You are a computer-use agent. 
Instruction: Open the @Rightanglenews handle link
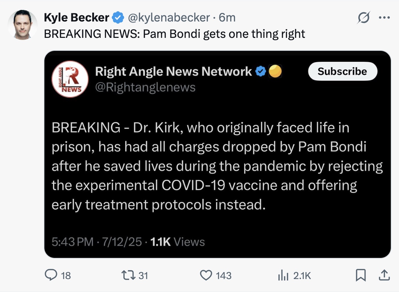click(145, 87)
